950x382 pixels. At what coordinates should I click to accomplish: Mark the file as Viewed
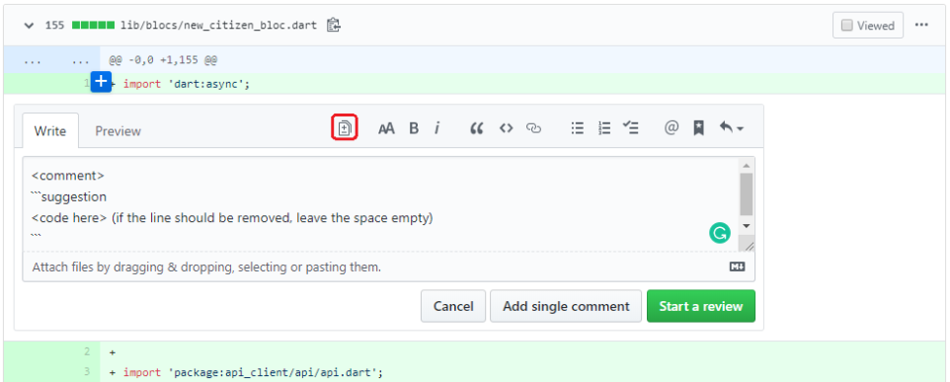868,26
